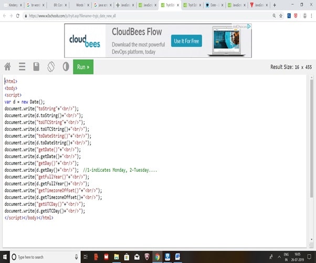This screenshot has height=263, width=316.
Task: Open Google Chrome from the taskbar
Action: 157,257
